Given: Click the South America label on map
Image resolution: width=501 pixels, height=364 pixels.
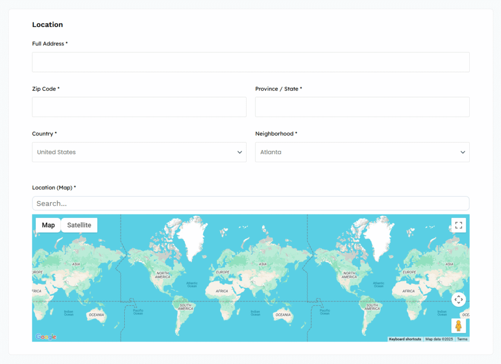Looking at the screenshot, I should 185,307.
